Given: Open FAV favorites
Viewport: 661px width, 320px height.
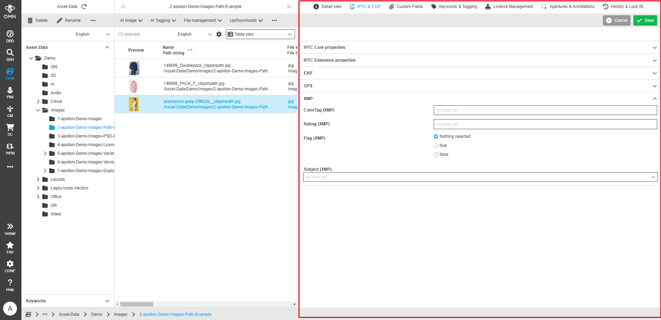Looking at the screenshot, I should [10, 248].
